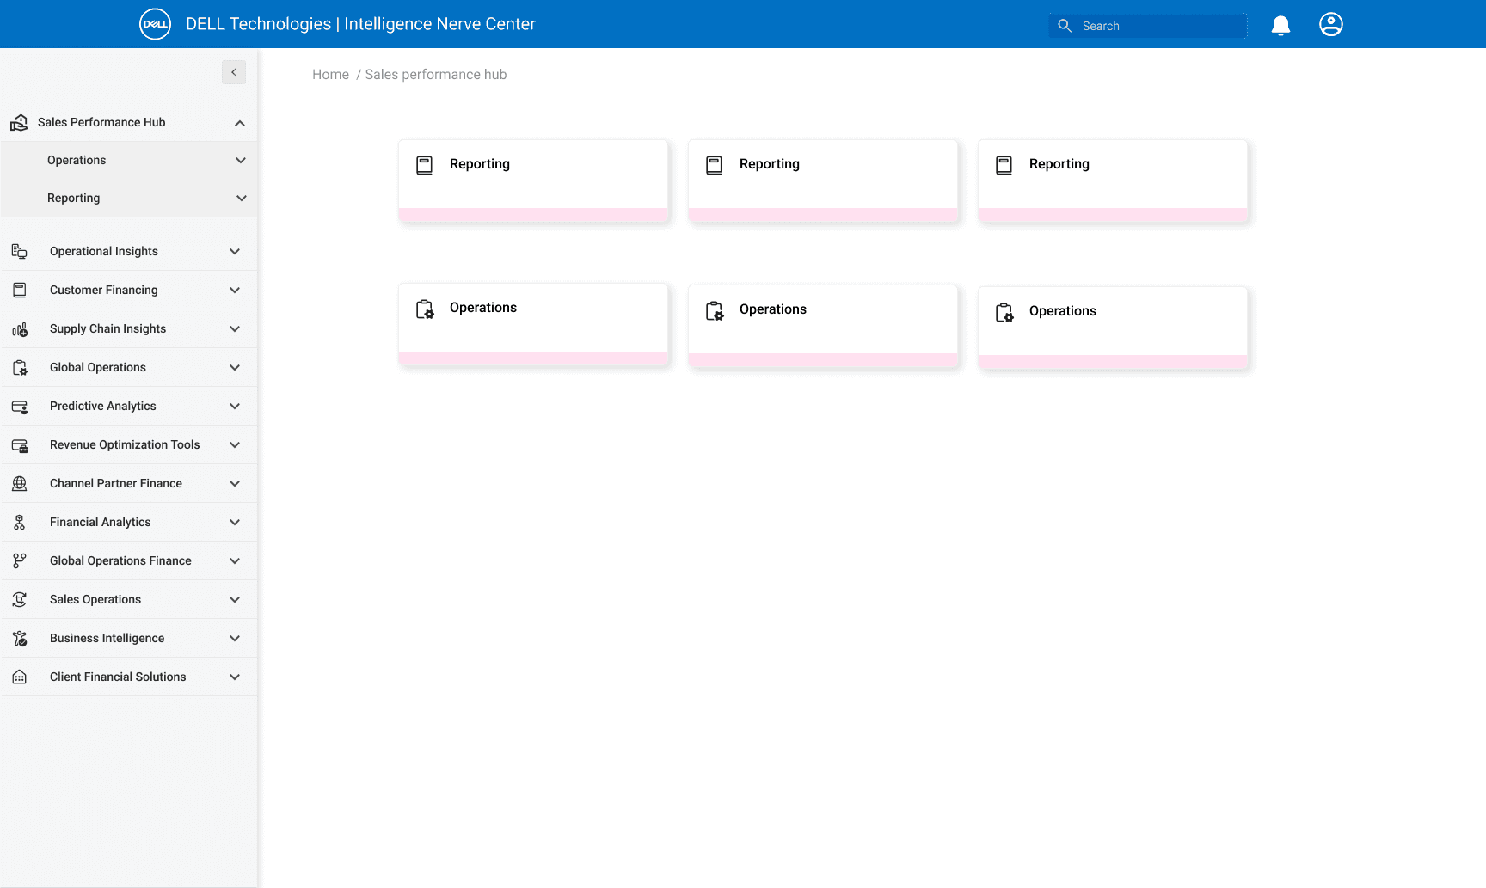The height and width of the screenshot is (888, 1486).
Task: Collapse the Sales Performance Hub section chevron
Action: pos(240,123)
